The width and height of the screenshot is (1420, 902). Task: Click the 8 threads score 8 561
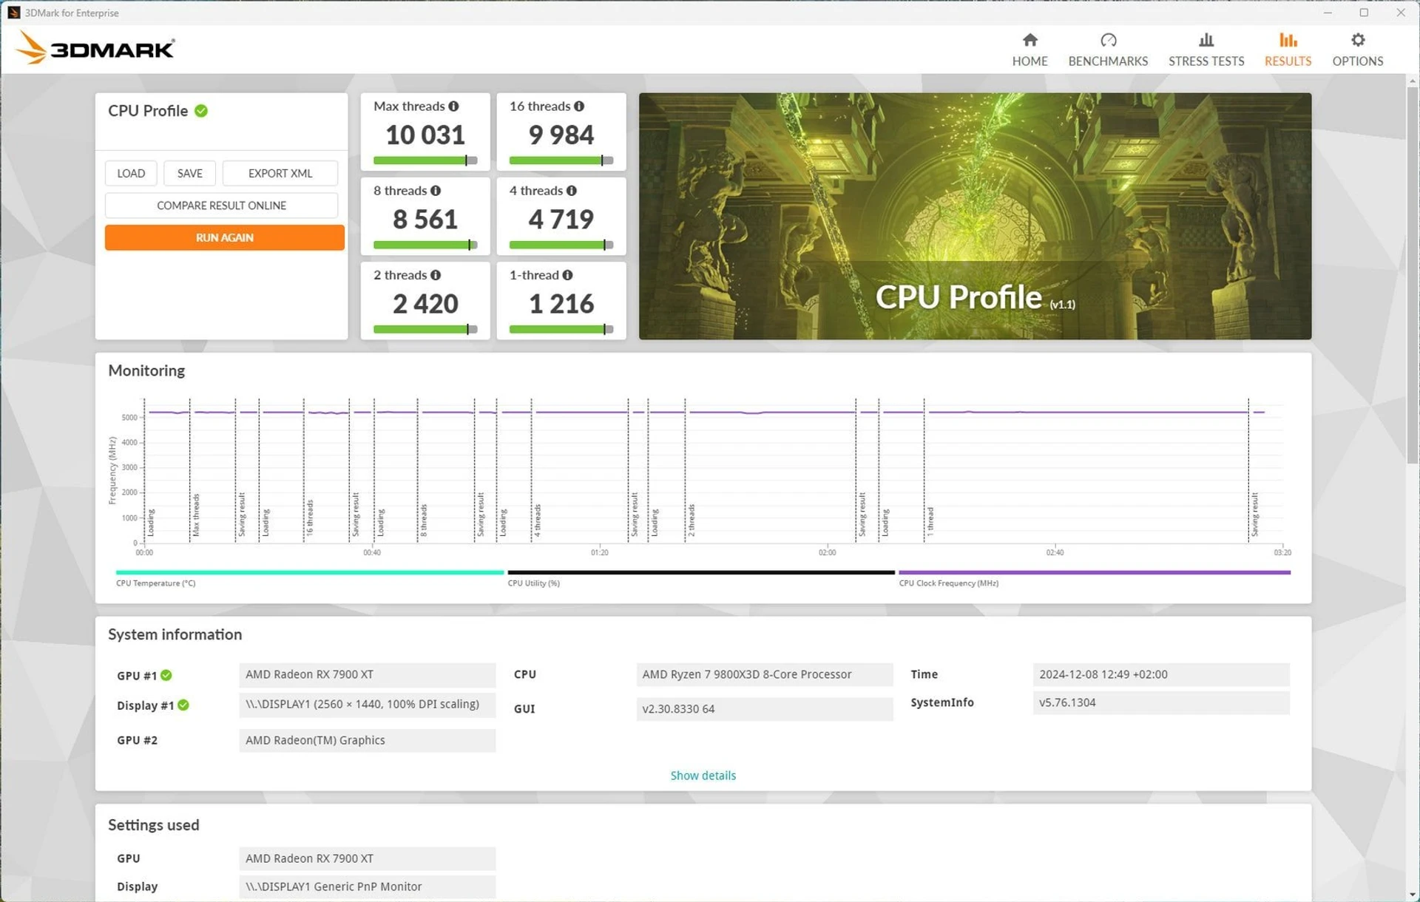[425, 220]
